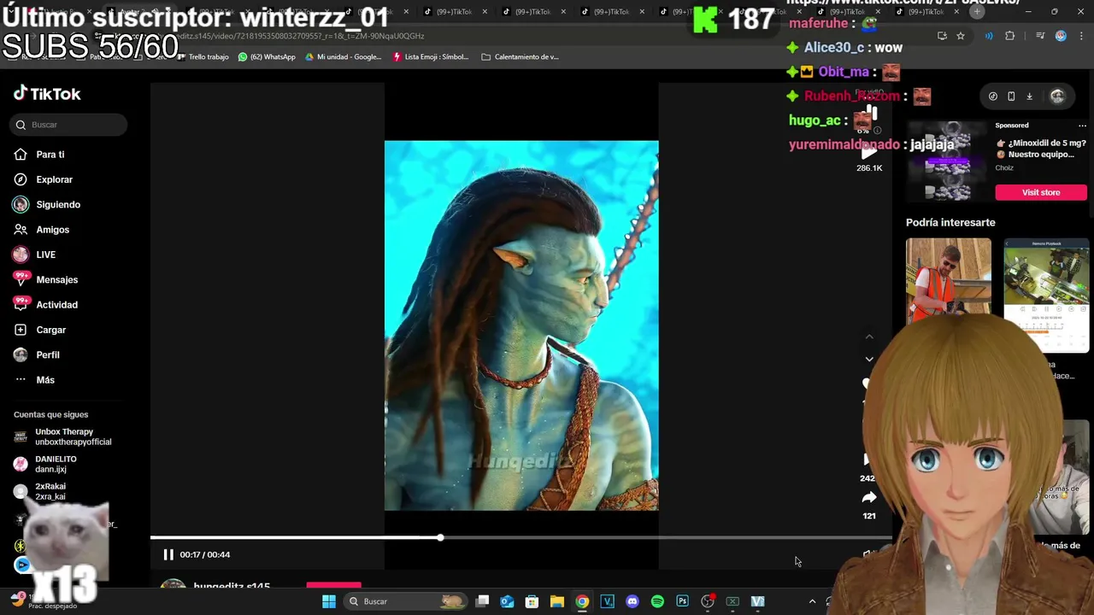Click the blue sound extension icon

coord(989,36)
